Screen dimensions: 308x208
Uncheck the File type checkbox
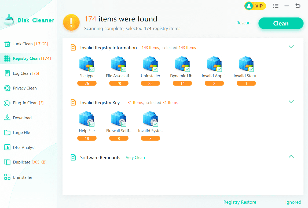[92, 69]
